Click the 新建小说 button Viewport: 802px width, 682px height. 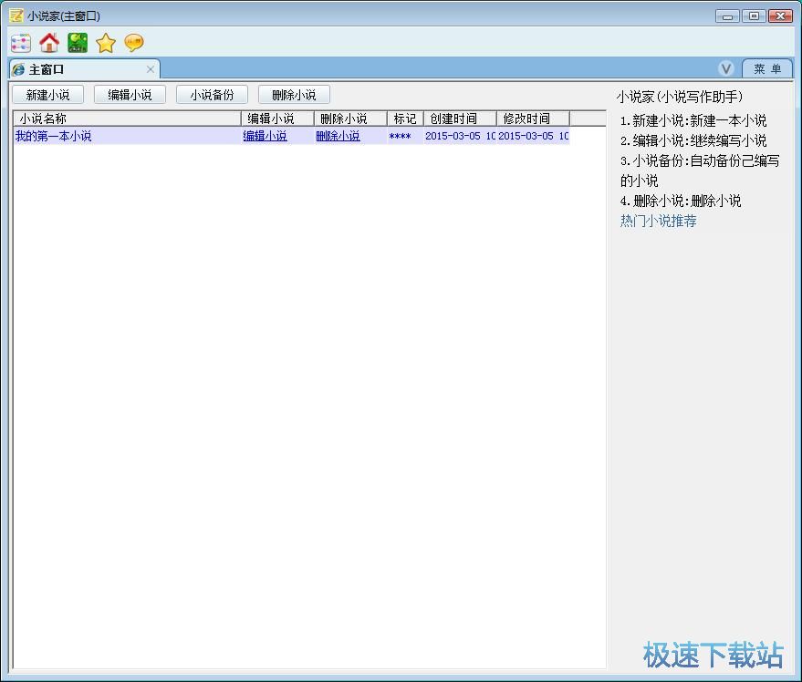pos(48,95)
